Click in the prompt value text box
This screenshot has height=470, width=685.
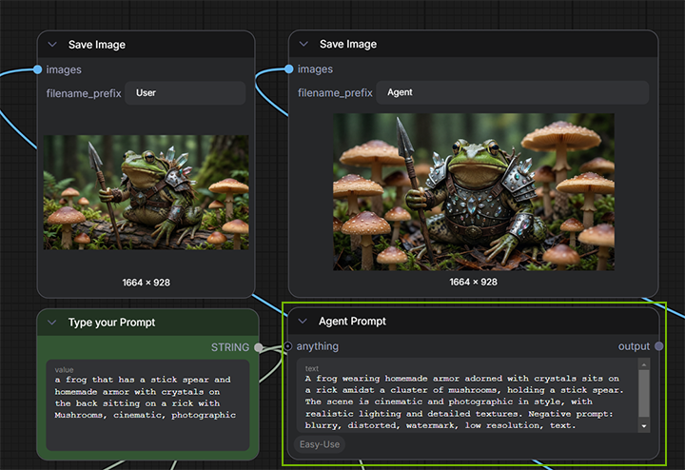pyautogui.click(x=147, y=405)
